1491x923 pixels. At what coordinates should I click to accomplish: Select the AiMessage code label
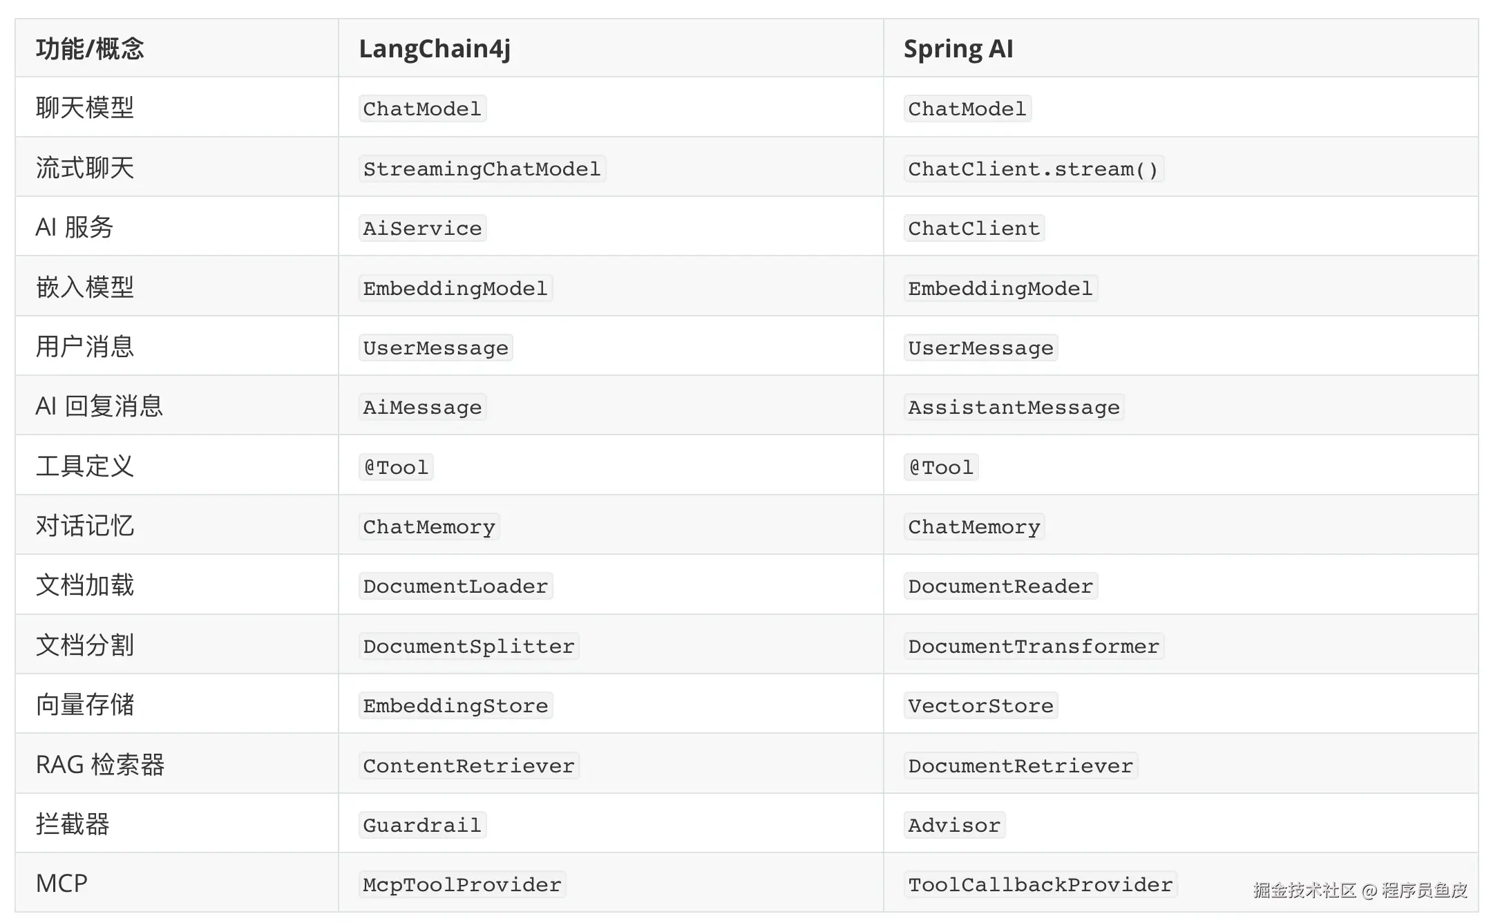click(x=422, y=408)
